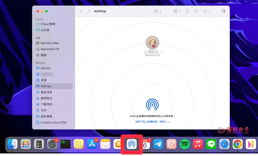Launch Spotify from the dock
Image resolution: width=258 pixels, height=156 pixels.
(x=184, y=144)
